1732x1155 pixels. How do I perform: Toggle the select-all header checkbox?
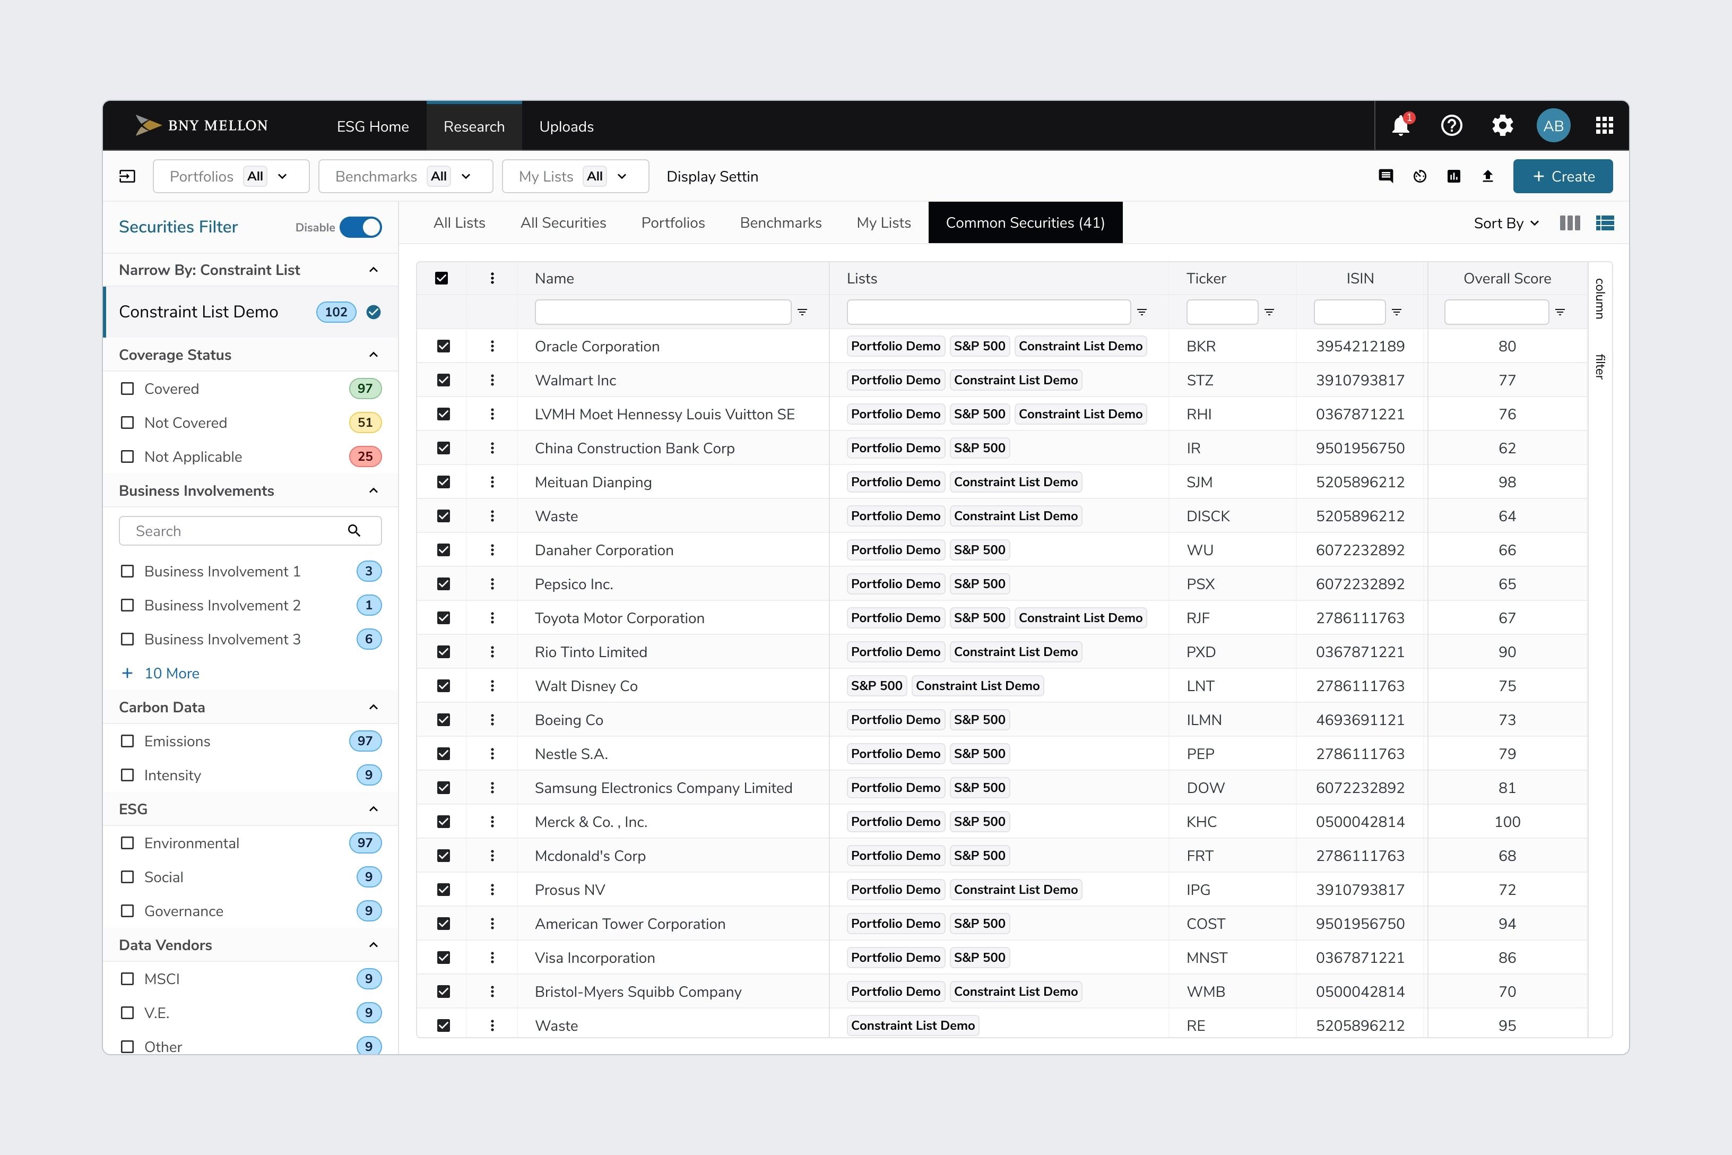[x=442, y=279]
